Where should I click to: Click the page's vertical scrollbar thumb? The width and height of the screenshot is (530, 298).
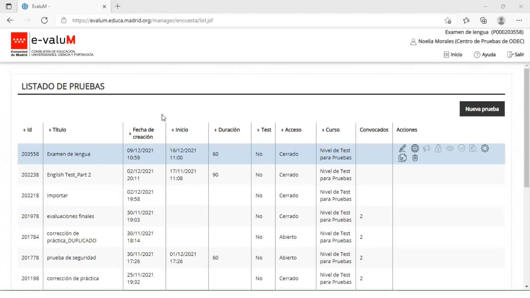click(x=527, y=128)
